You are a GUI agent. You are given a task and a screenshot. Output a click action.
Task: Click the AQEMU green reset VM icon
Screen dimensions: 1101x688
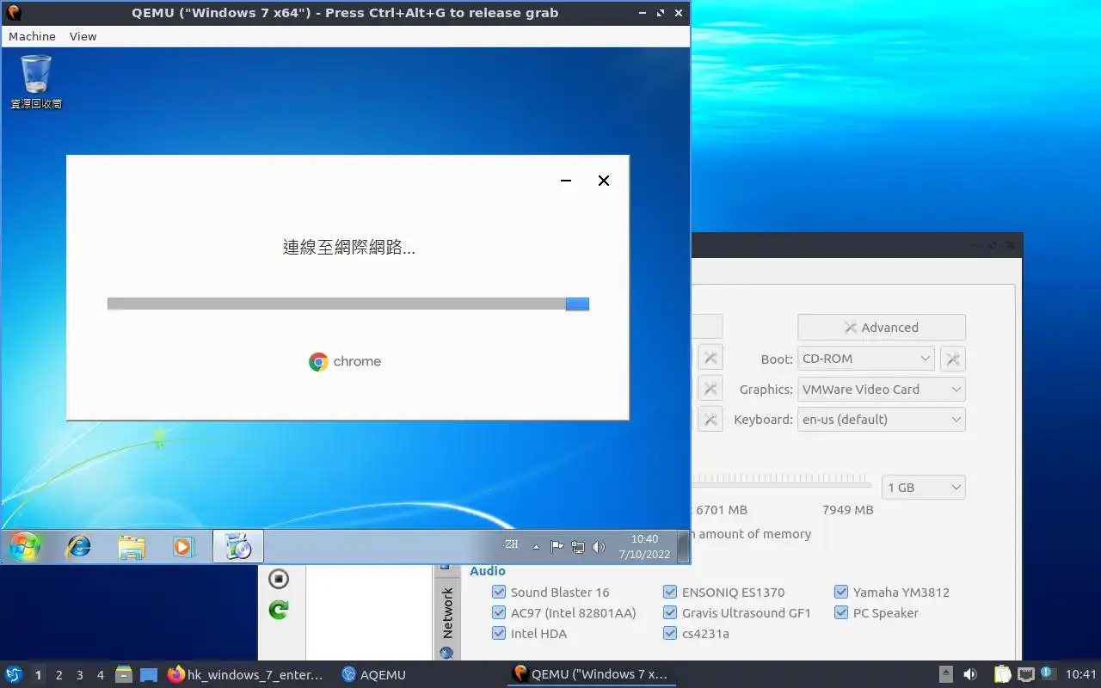point(279,610)
